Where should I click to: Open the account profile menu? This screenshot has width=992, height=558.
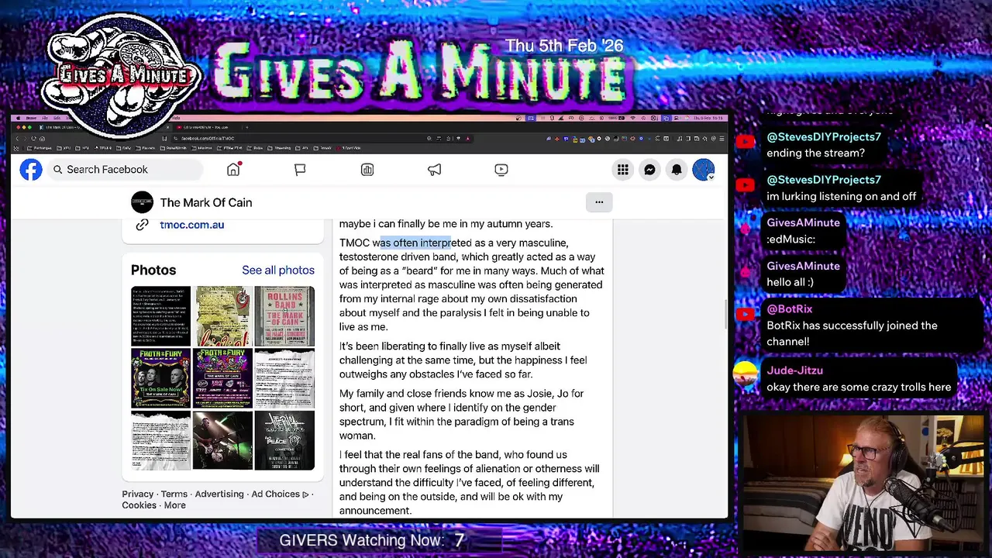tap(703, 170)
